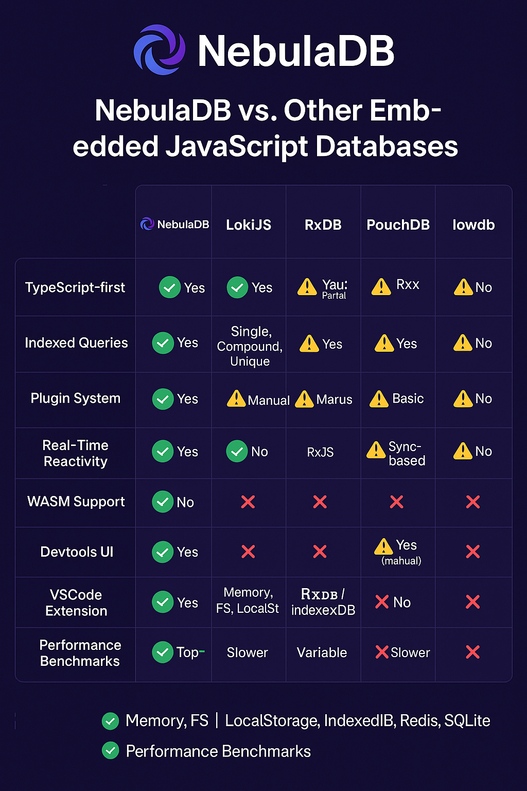Click red X beside 'No' in VSCode Extension row

(x=382, y=602)
